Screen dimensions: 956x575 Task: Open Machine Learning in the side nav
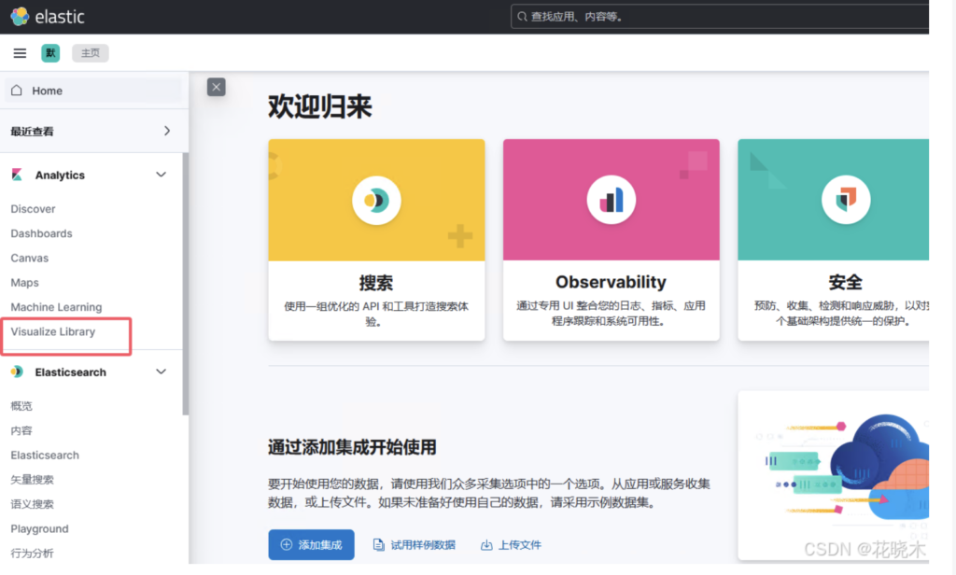[56, 307]
